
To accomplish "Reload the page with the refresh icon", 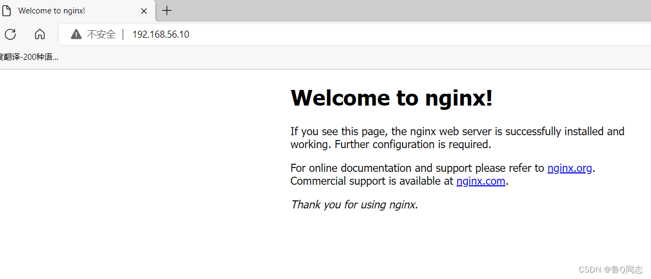I will pyautogui.click(x=10, y=34).
